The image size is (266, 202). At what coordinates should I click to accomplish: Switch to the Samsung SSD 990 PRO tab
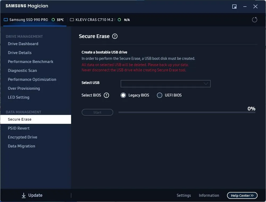(35, 20)
